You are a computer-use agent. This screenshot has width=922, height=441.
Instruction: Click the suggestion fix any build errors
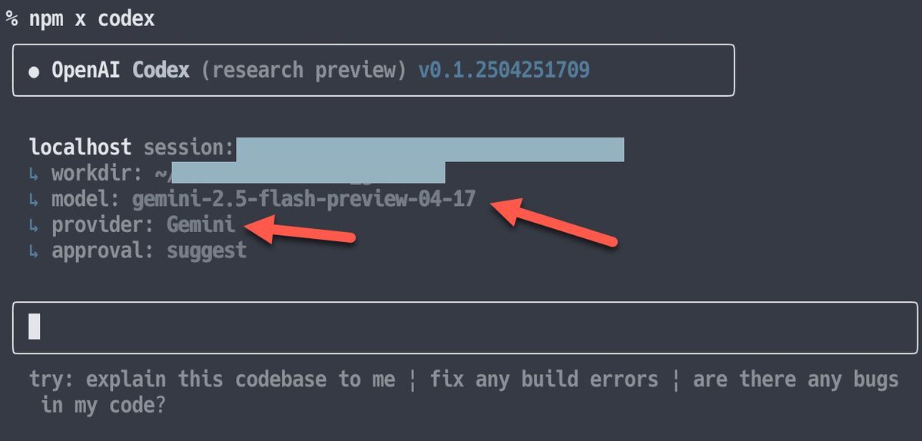[x=544, y=380]
